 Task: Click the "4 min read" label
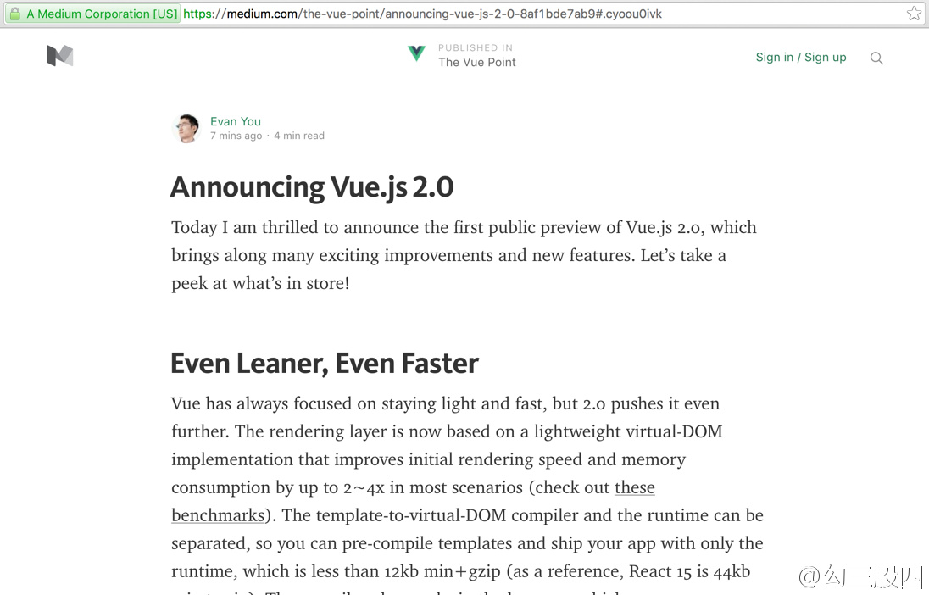(299, 136)
